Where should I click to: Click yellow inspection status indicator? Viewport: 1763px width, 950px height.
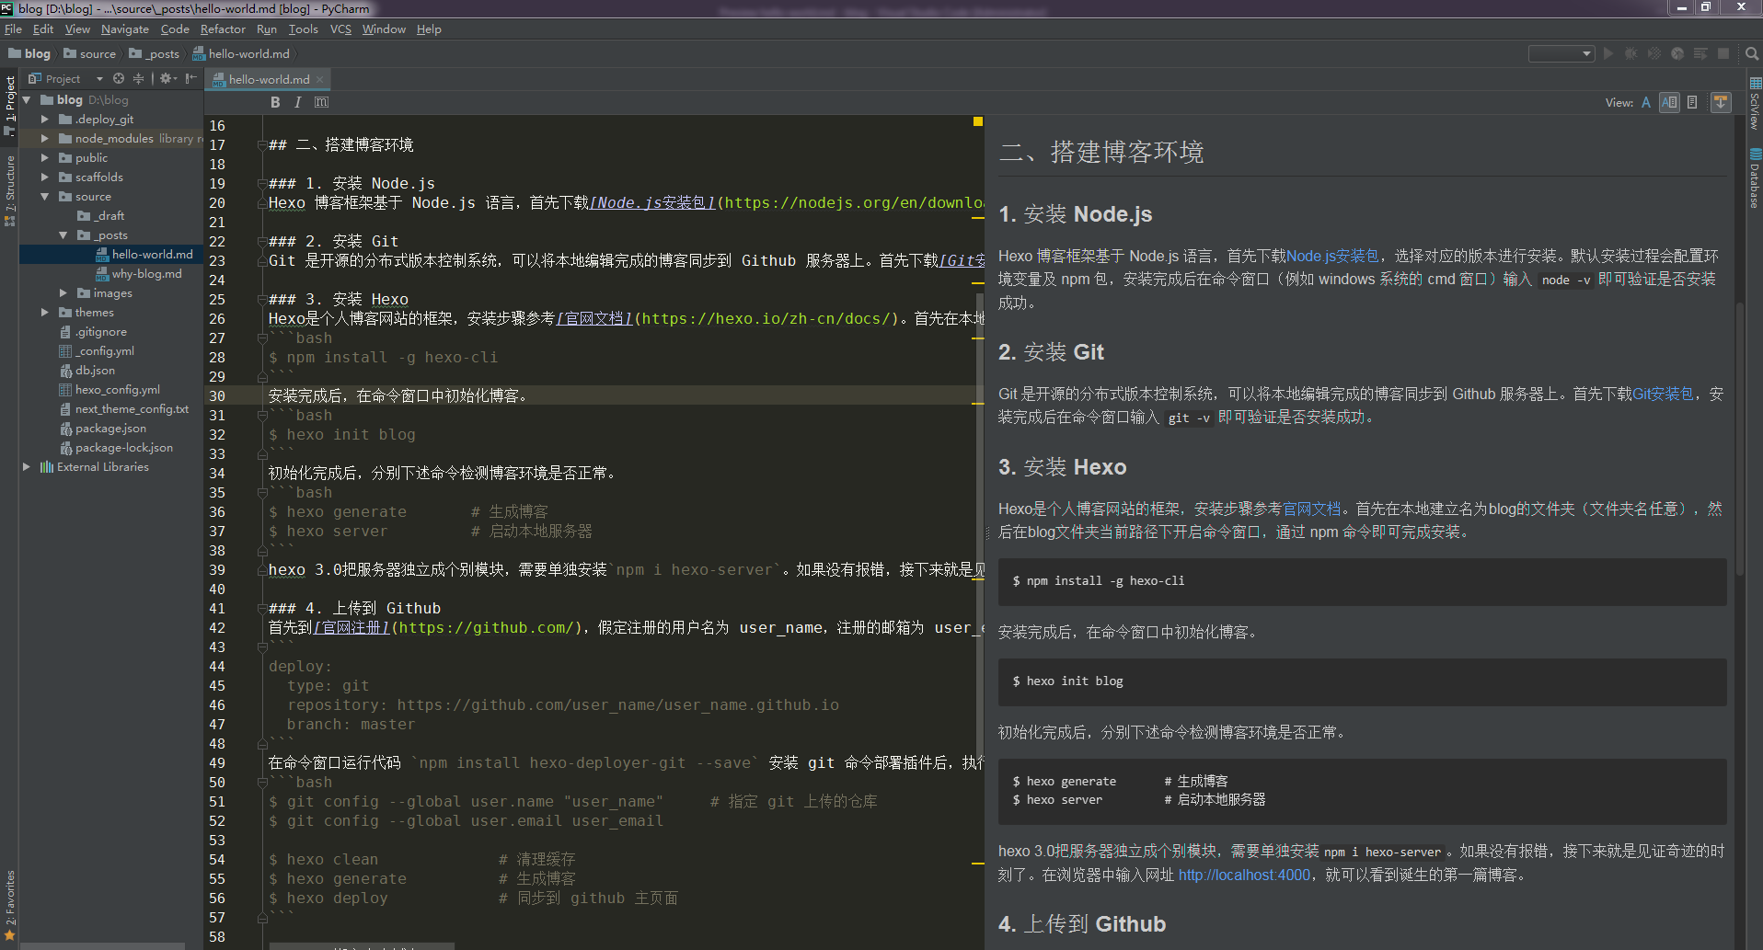coord(978,121)
